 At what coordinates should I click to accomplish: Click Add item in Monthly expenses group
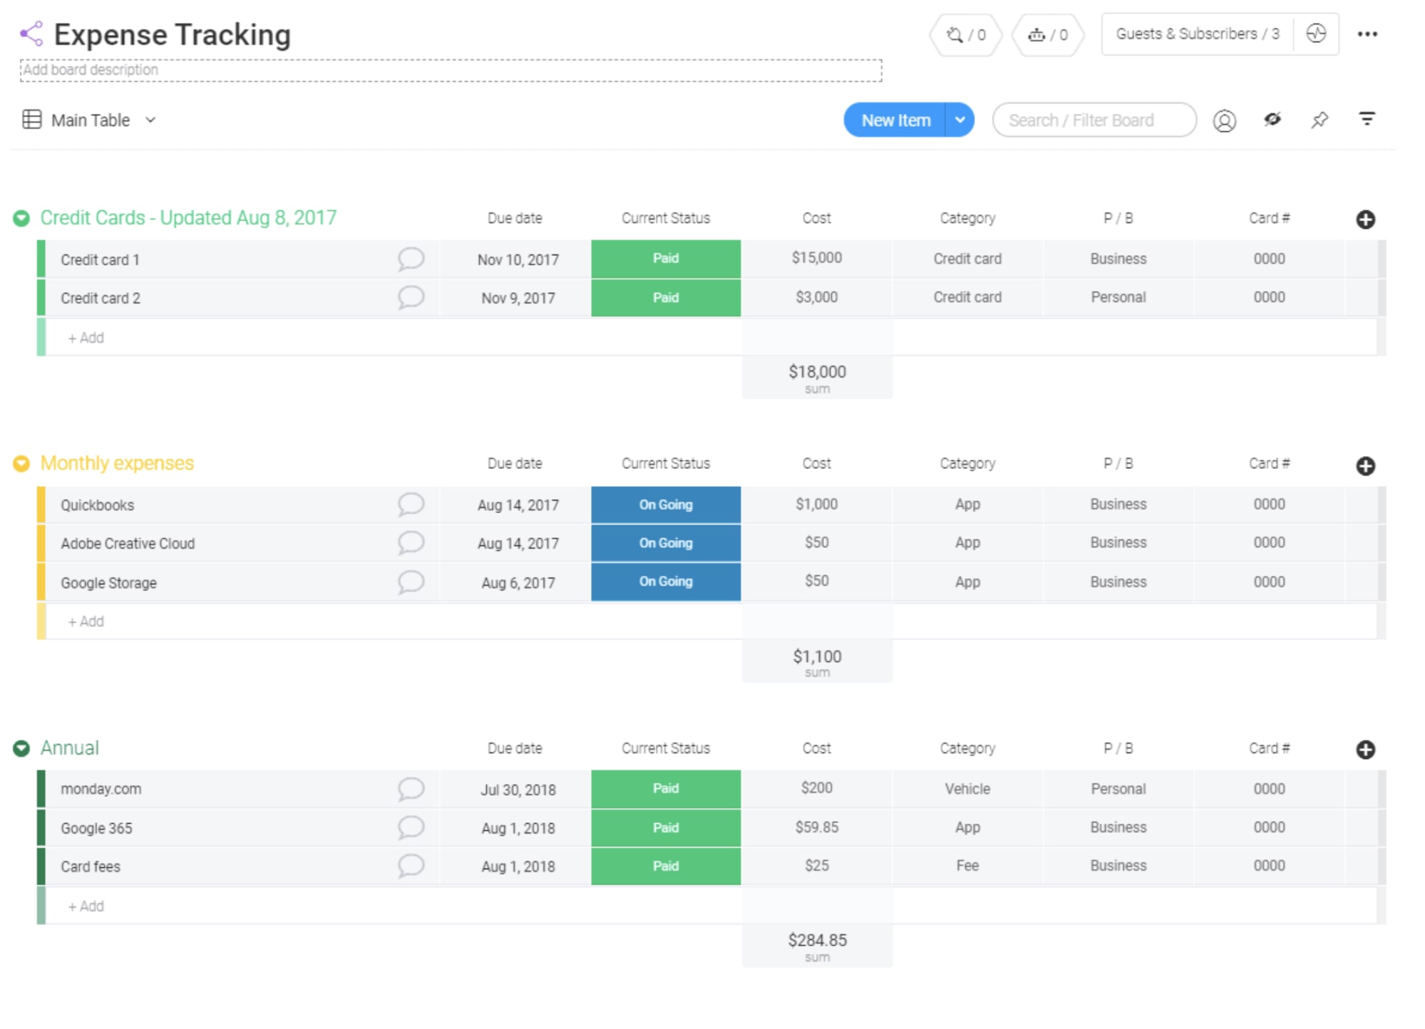pyautogui.click(x=86, y=620)
